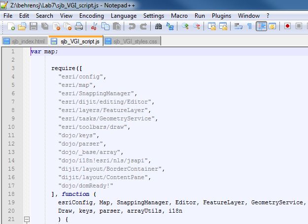Toggle show all characters pilcrow button
Image resolution: width=308 pixels, height=224 pixels.
click(249, 26)
